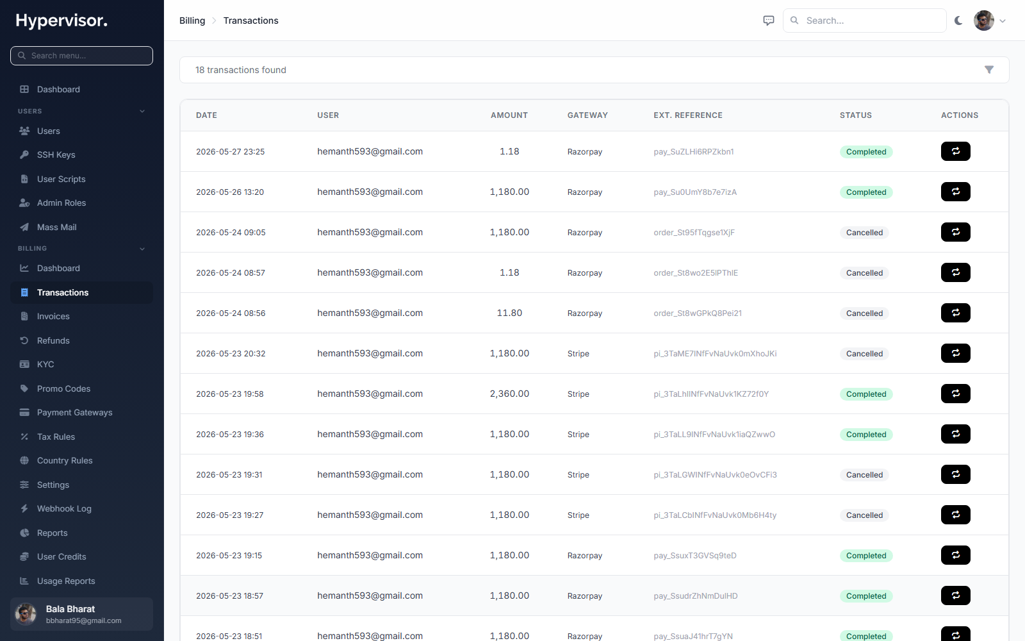Select the Transactions sidebar item
This screenshot has width=1025, height=641.
pos(81,292)
